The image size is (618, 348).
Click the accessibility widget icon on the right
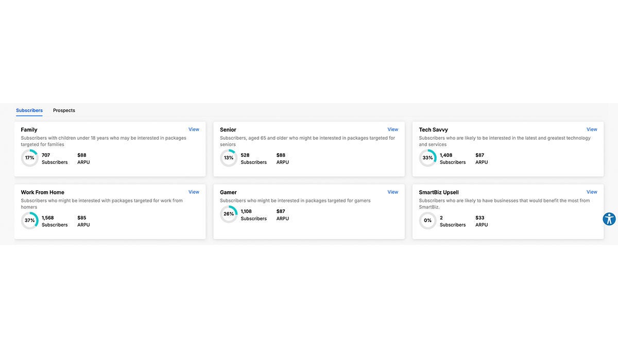[x=609, y=219]
